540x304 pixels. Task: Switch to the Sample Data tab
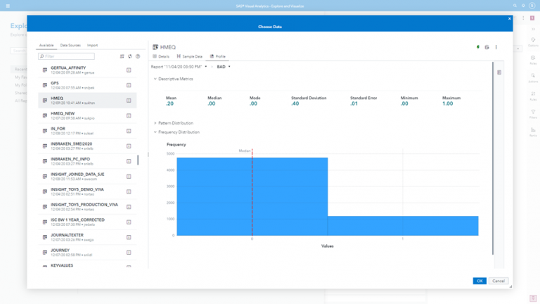pyautogui.click(x=190, y=56)
